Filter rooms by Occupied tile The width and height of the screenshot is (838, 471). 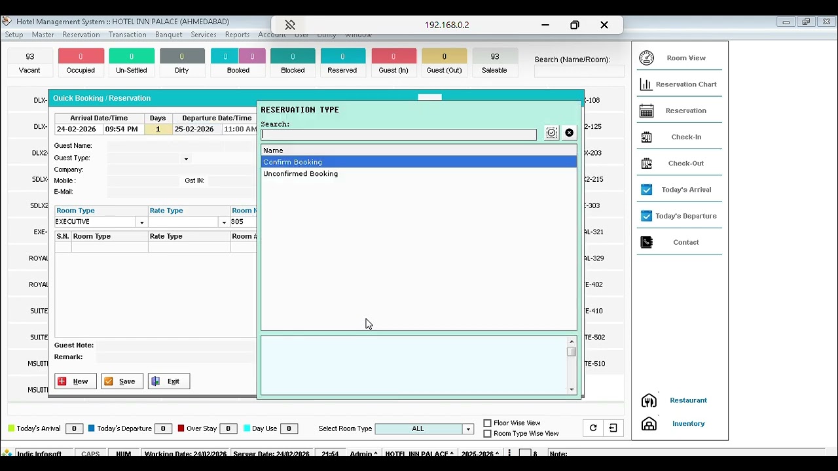[81, 63]
